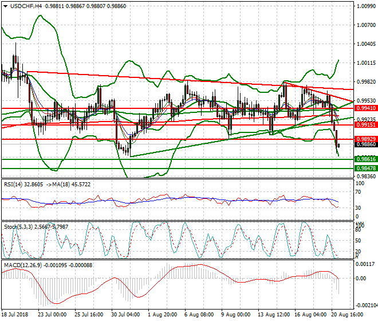This screenshot has height=321, width=378.
Task: Select the Stoch(5,3,3) indicator label
Action: 36,226
